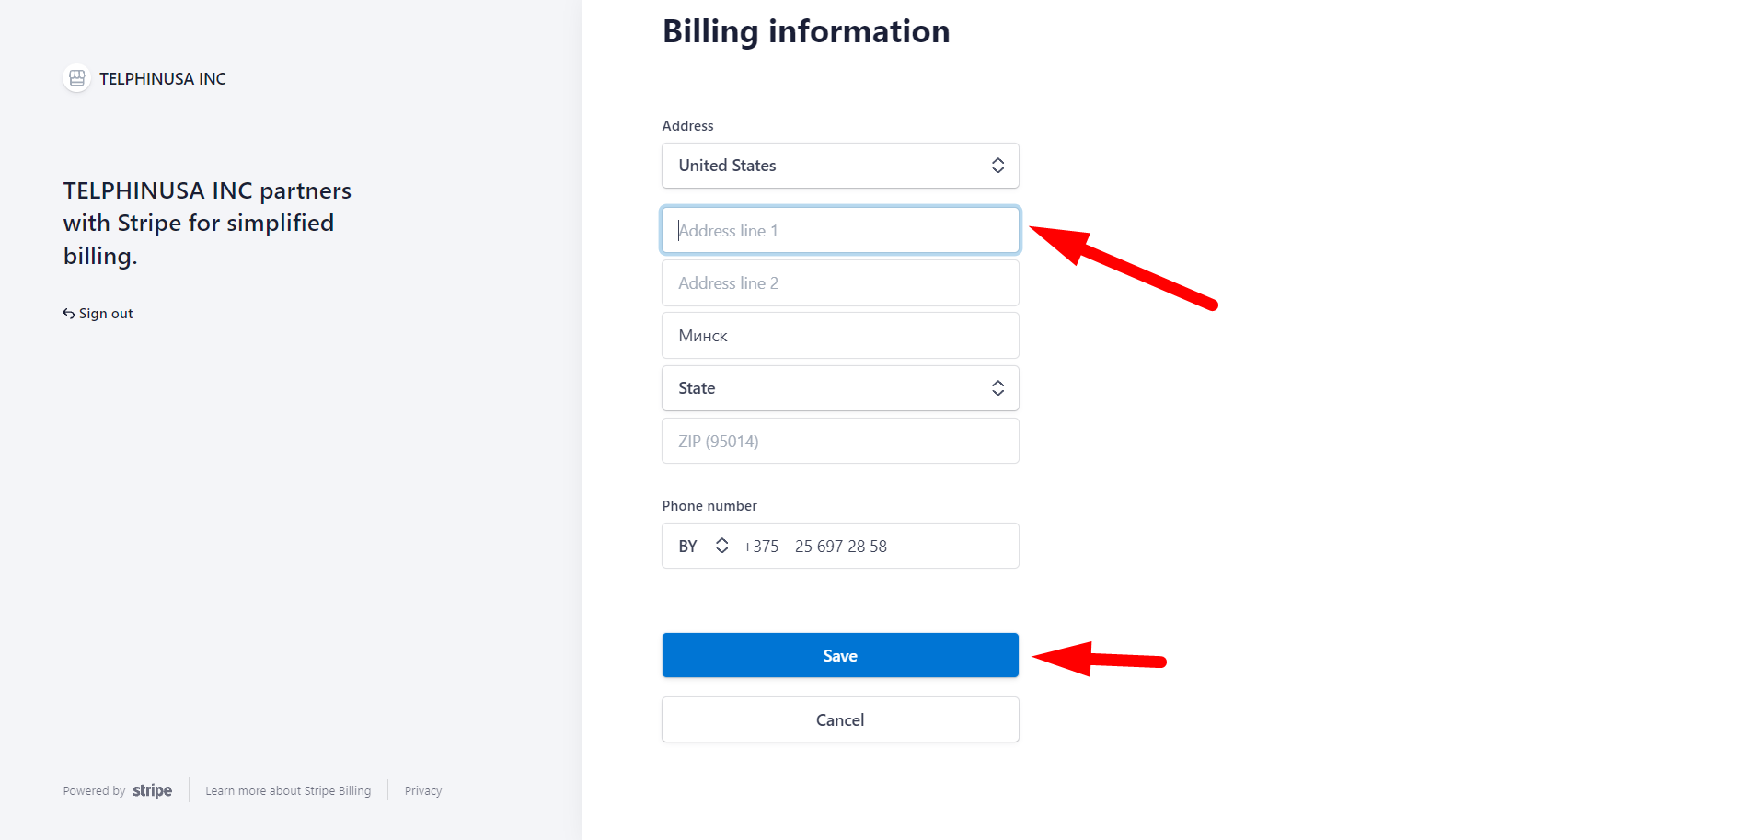Click the TELPHINUSA INC merchant name
Screen dimensions: 1764x840
(x=163, y=79)
